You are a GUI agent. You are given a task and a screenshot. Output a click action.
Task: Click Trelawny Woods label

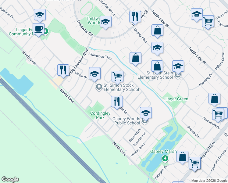coord(94,20)
